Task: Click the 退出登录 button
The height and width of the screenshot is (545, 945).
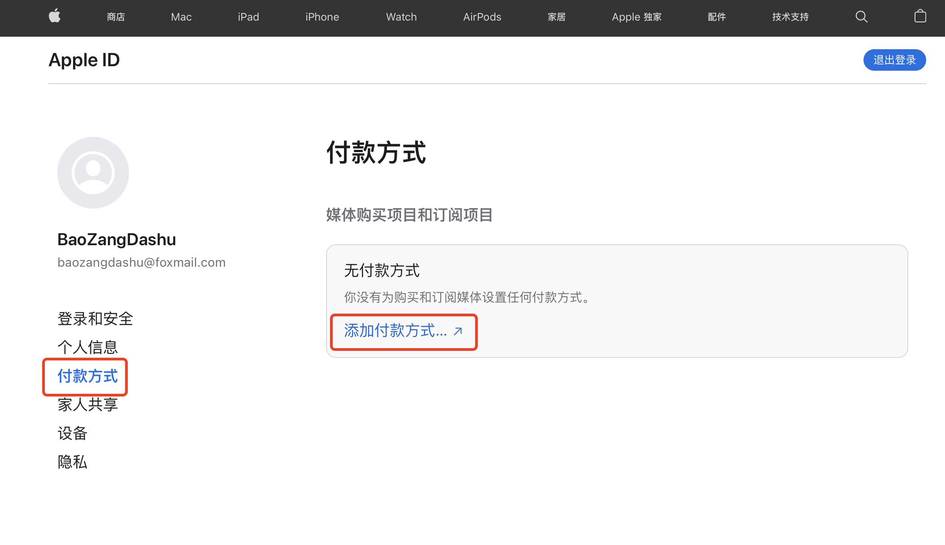Action: point(894,60)
